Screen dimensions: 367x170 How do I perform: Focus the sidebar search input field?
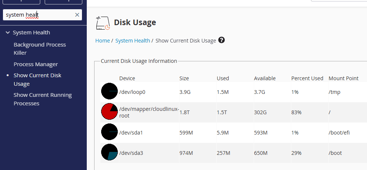tap(39, 15)
